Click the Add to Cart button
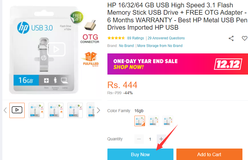 click(209, 154)
